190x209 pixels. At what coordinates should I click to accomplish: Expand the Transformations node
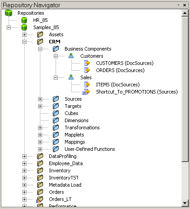point(40,128)
